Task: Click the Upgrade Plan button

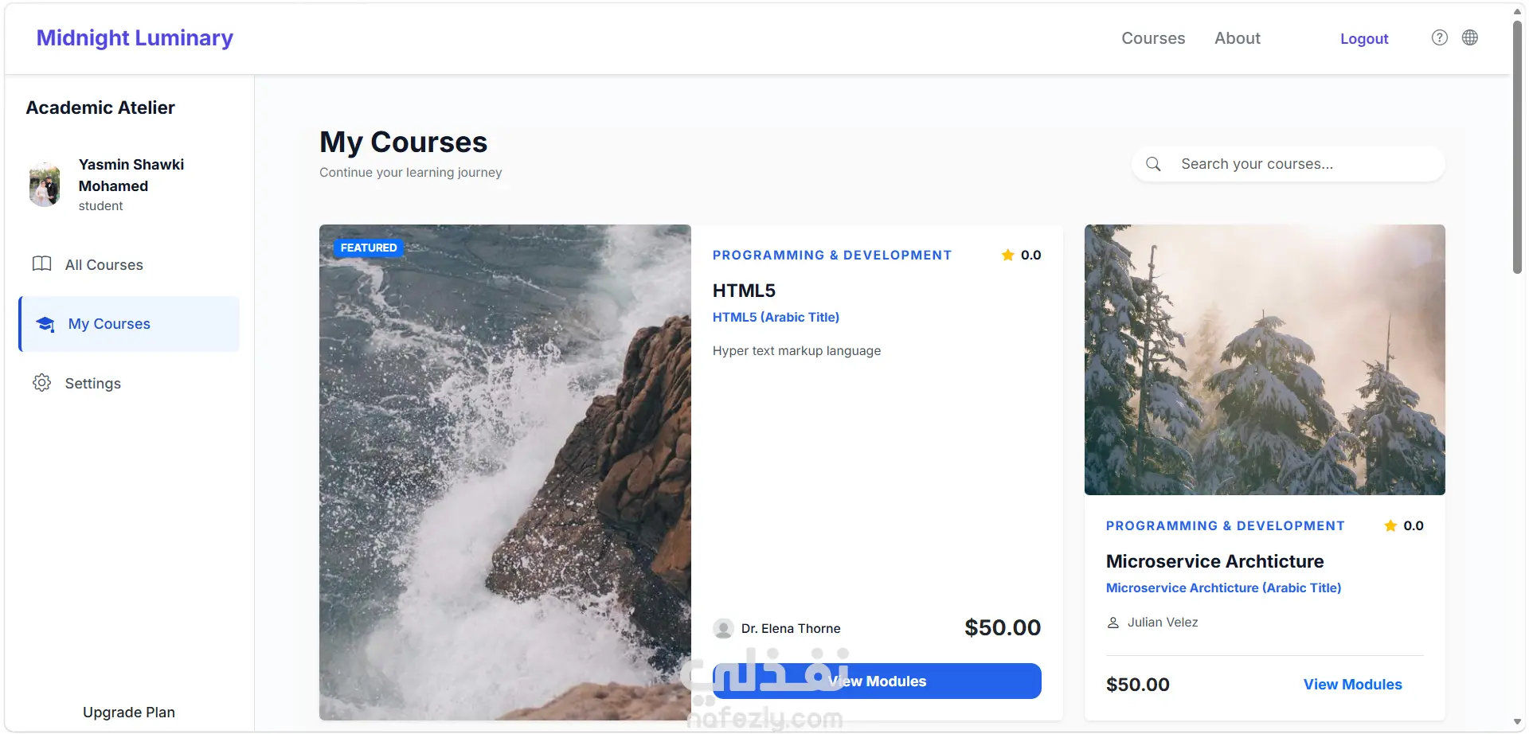Action: click(x=129, y=713)
